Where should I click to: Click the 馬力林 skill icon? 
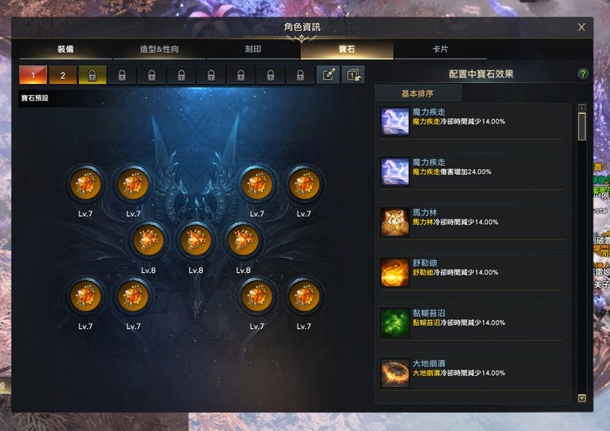(395, 222)
